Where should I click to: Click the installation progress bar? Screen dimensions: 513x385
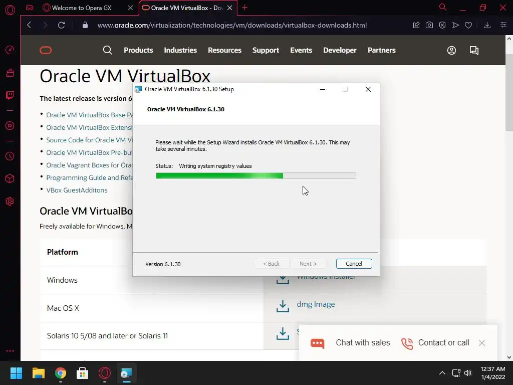click(256, 176)
